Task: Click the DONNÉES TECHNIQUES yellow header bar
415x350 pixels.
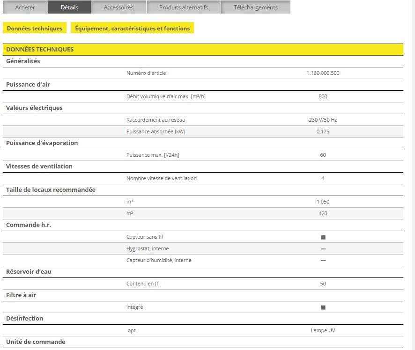Action: click(203, 50)
